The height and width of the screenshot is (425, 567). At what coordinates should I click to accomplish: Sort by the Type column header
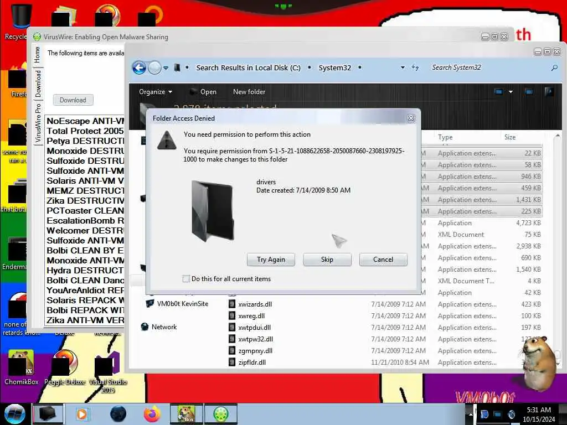pos(445,137)
